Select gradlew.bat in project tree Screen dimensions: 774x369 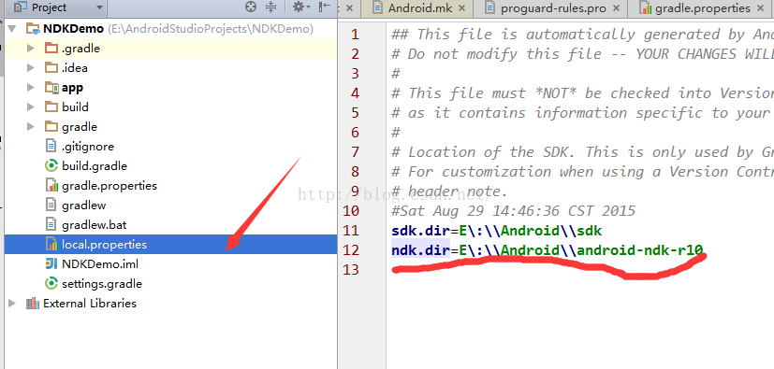point(95,224)
